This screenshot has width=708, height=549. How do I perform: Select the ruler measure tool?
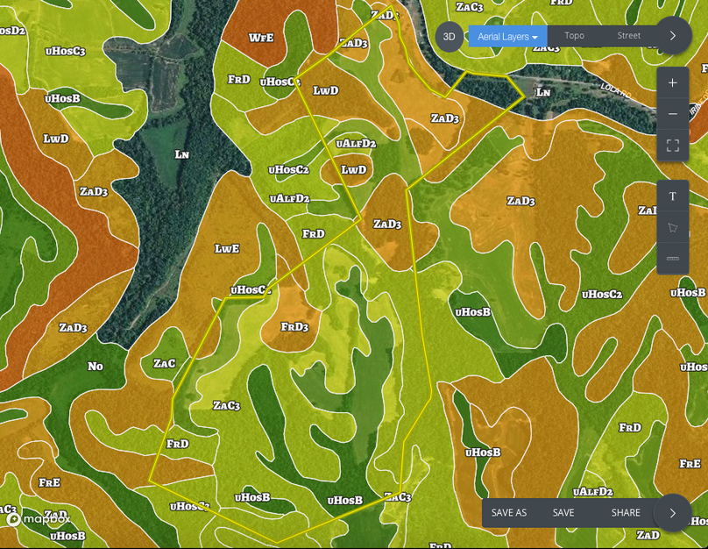click(x=673, y=259)
